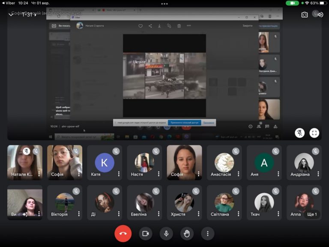Raise hand in the meeting
Screen dimensions: 329x247
[x=187, y=233]
